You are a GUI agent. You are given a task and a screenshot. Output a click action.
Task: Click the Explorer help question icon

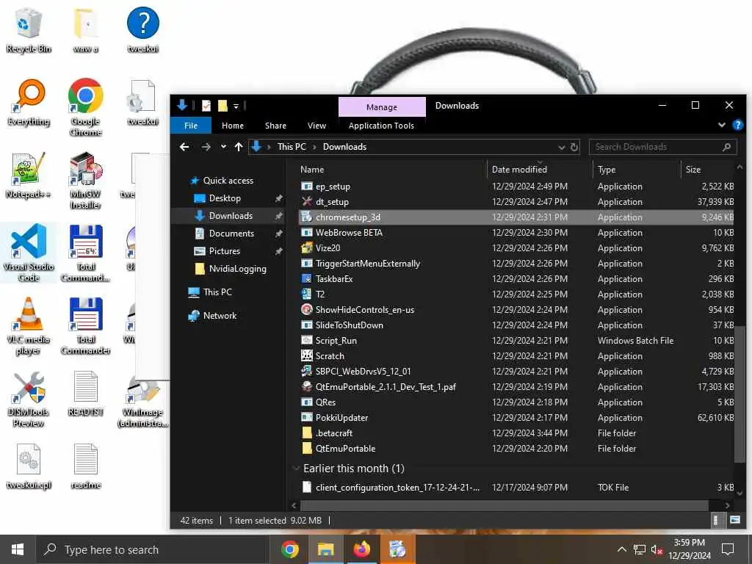(x=737, y=125)
